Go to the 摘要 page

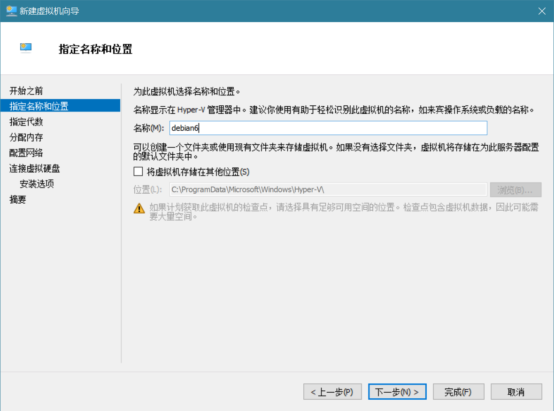pyautogui.click(x=18, y=199)
